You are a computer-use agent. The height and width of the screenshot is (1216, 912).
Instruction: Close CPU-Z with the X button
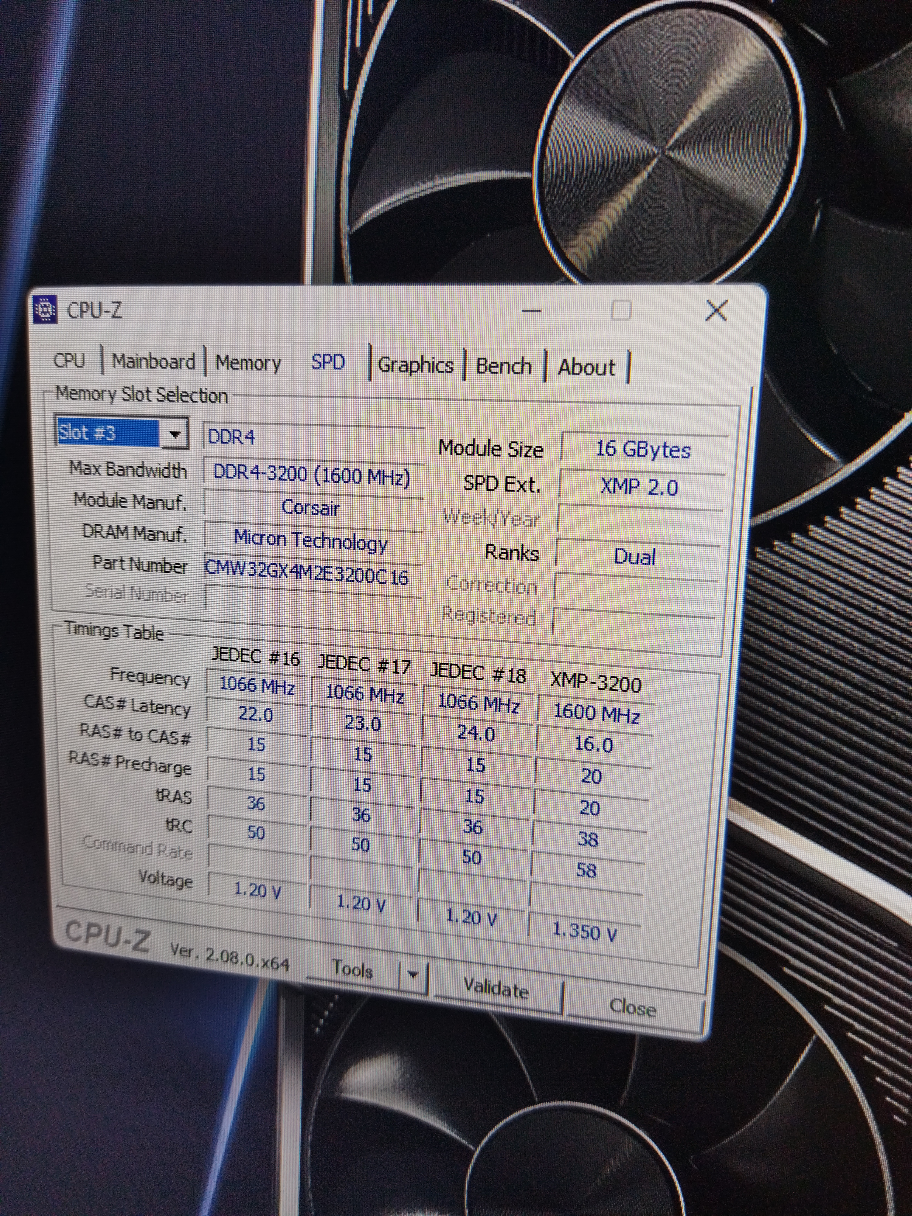pyautogui.click(x=716, y=311)
